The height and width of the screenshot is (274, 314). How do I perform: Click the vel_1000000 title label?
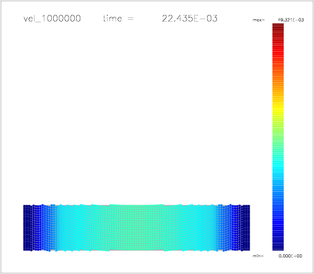tap(52, 19)
